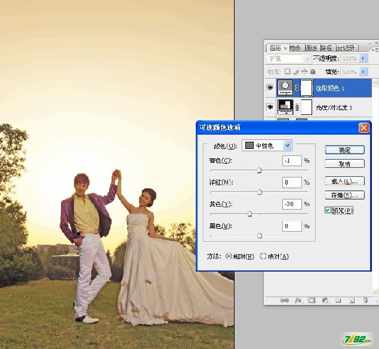Image resolution: width=379 pixels, height=349 pixels.
Task: Click the 载入(L)... button
Action: (x=344, y=181)
